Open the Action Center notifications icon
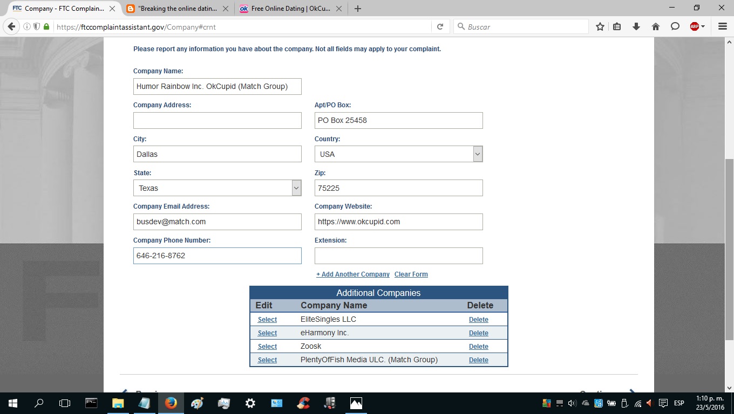 (663, 403)
